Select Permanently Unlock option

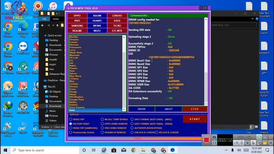click(x=82, y=133)
